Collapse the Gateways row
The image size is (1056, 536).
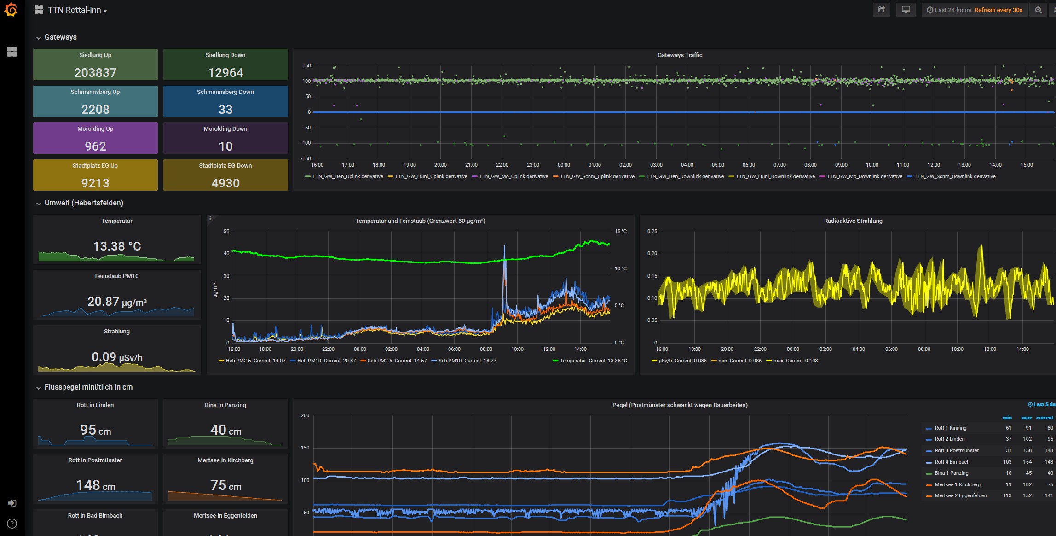click(60, 37)
